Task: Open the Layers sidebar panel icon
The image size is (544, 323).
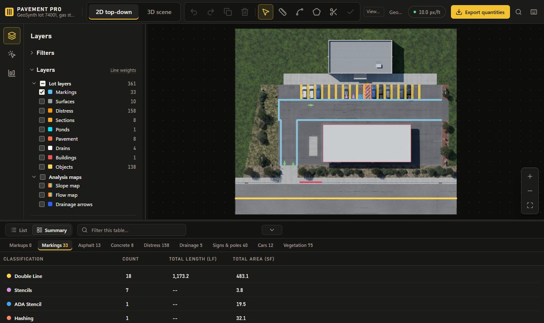Action: click(x=12, y=36)
